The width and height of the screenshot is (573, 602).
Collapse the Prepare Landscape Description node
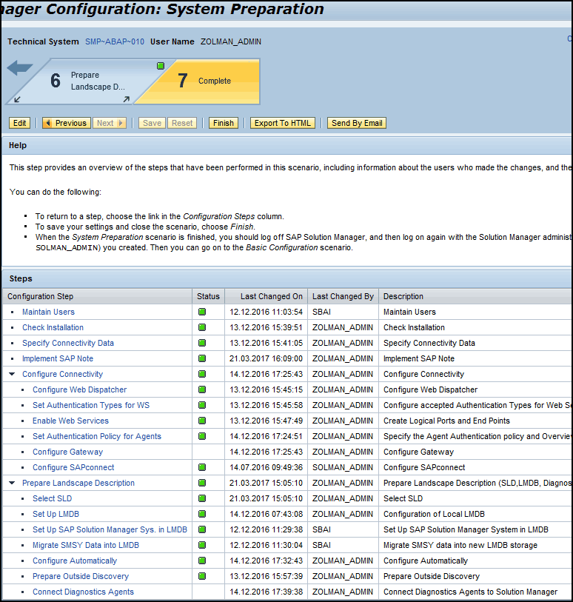13,484
